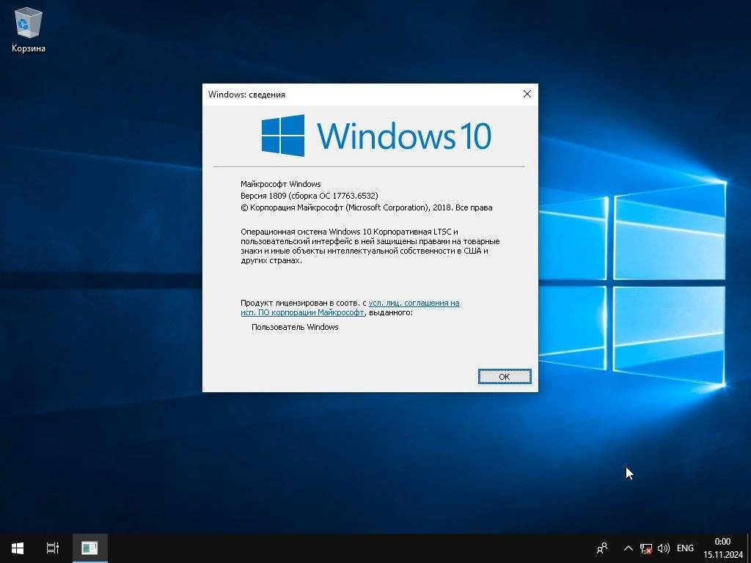Open the People icon in the taskbar

602,548
